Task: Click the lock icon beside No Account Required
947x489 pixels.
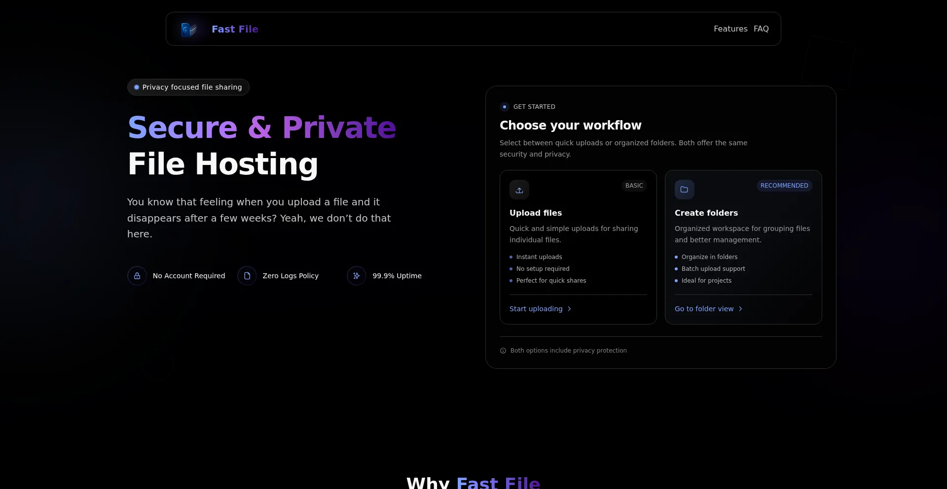Action: 137,276
